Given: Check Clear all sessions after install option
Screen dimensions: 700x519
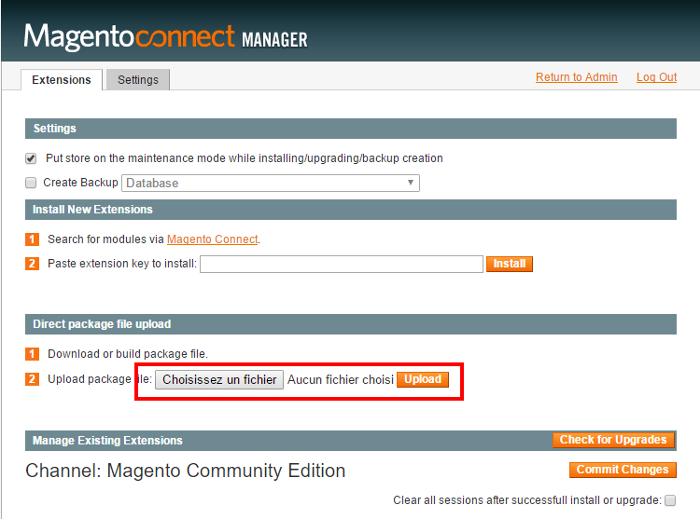Looking at the screenshot, I should 669,500.
